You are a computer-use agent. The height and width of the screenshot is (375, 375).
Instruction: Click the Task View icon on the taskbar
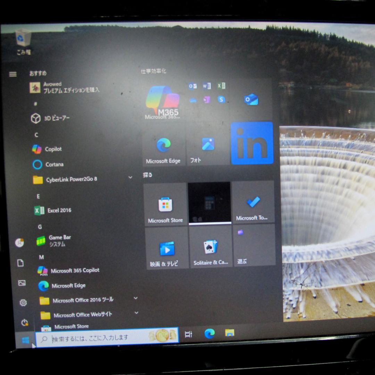[x=188, y=334]
